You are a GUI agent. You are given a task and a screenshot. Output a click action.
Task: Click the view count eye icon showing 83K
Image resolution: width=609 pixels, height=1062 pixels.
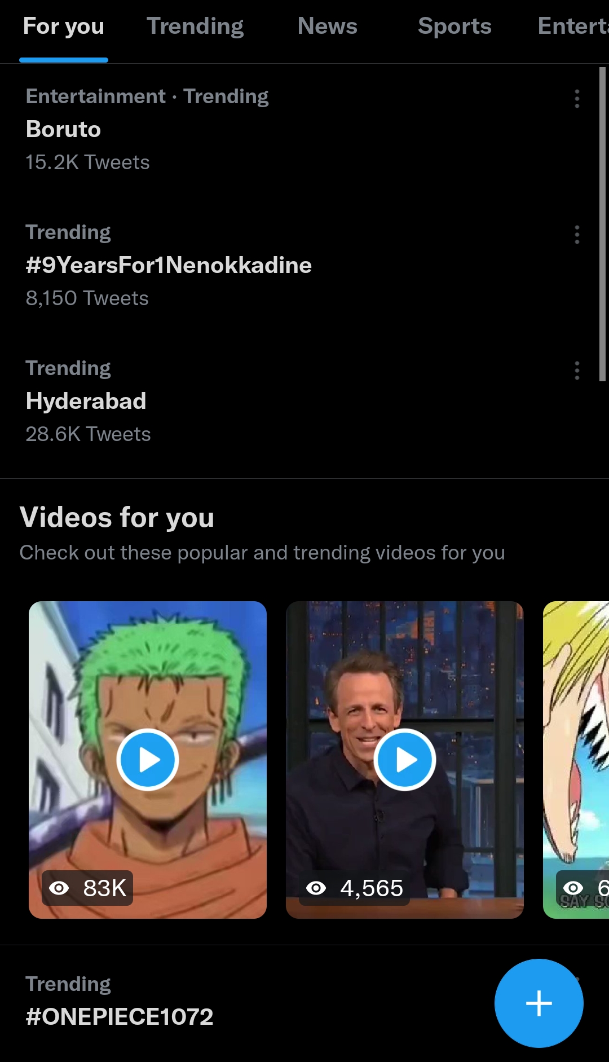(x=60, y=889)
